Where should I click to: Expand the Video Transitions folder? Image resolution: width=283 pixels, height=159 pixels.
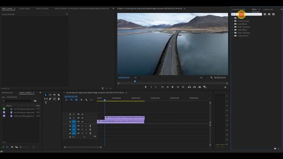point(233,33)
